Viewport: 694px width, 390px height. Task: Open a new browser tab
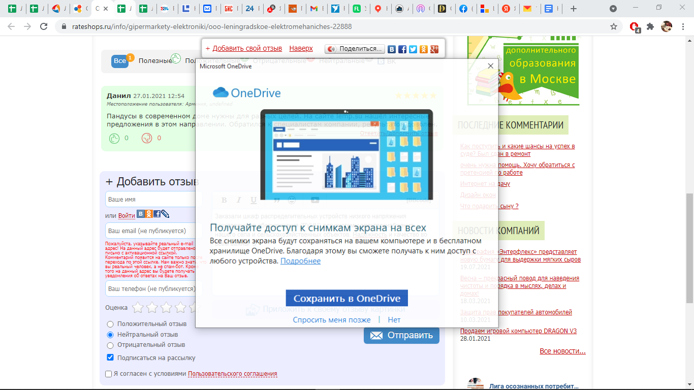coord(574,9)
